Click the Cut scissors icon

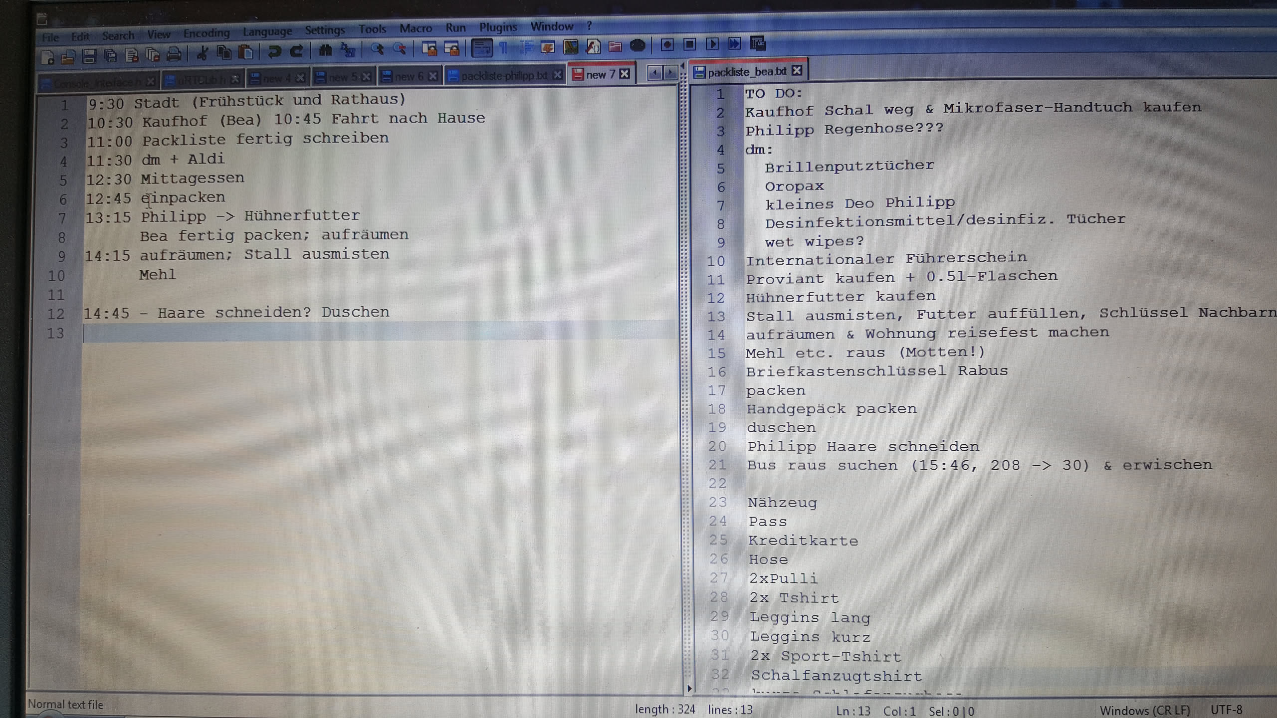point(202,53)
